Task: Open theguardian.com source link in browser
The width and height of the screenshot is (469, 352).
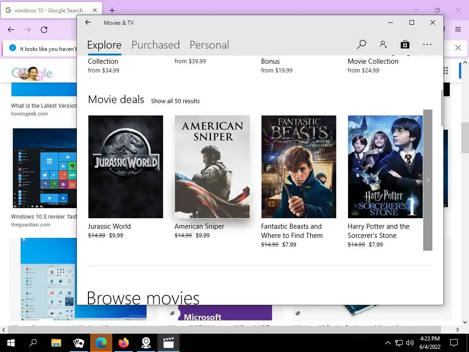Action: tap(31, 225)
